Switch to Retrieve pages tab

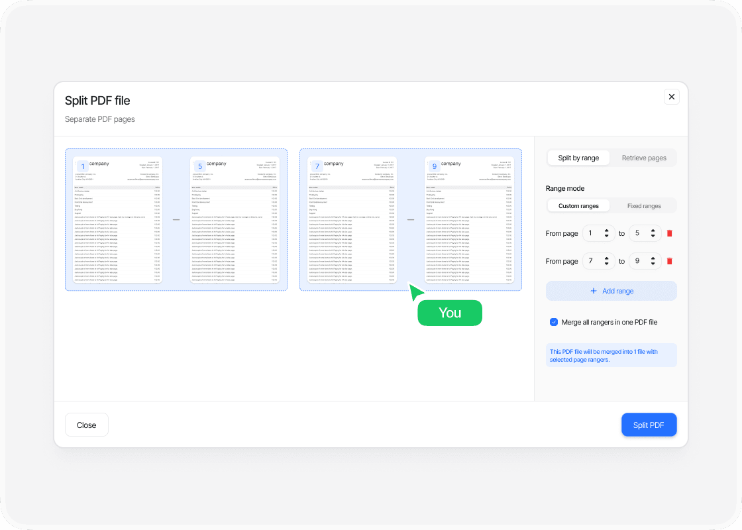(643, 158)
